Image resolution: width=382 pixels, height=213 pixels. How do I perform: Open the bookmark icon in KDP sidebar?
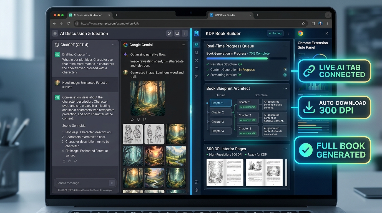[x=197, y=53]
